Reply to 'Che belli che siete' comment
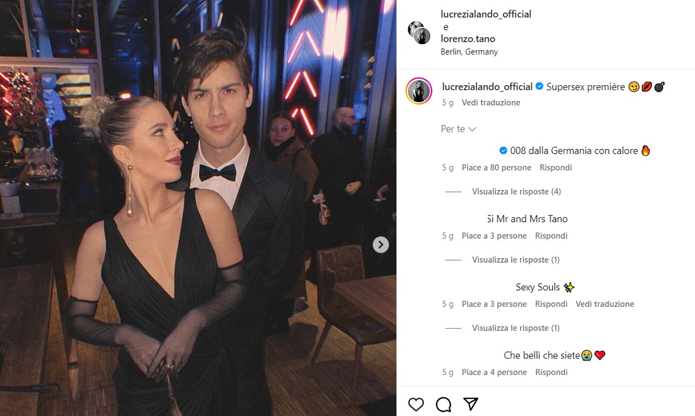Screen dimensions: 695x416 (x=551, y=372)
